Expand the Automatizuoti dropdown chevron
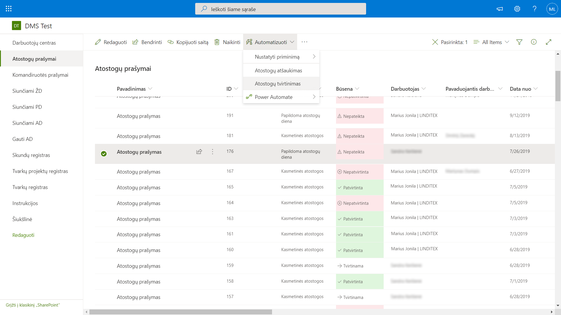Screen dimensions: 561x315 tap(292, 42)
